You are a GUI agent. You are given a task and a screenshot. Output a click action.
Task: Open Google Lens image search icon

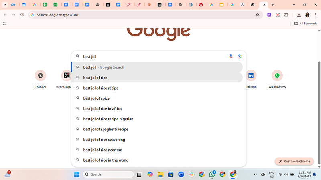pos(240,56)
